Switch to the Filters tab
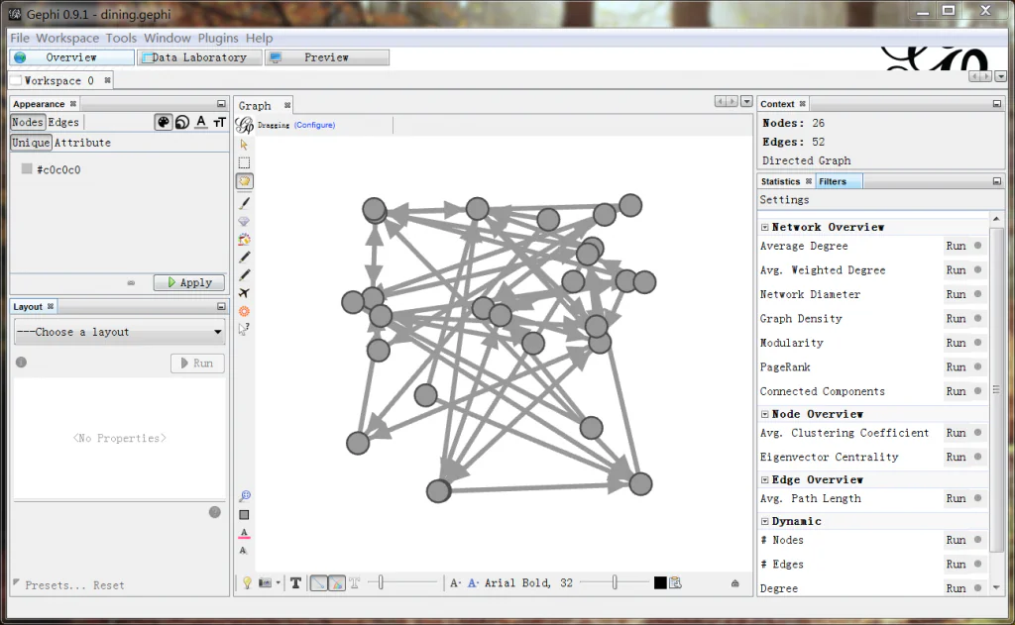This screenshot has height=625, width=1015. point(833,181)
